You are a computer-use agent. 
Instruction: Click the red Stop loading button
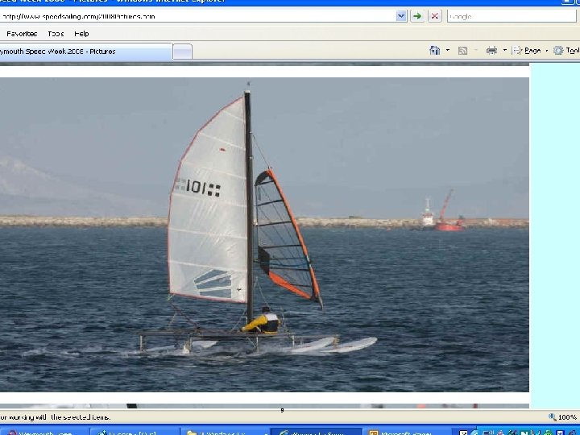[x=435, y=16]
